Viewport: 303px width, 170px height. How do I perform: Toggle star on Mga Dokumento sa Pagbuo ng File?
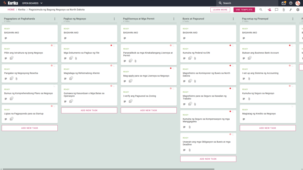(111, 45)
